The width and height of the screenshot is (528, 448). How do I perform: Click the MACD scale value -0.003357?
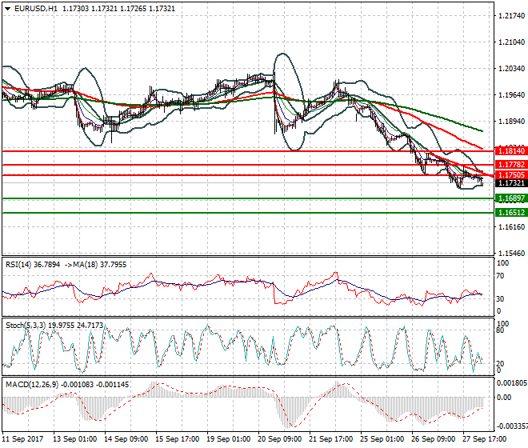[512, 426]
